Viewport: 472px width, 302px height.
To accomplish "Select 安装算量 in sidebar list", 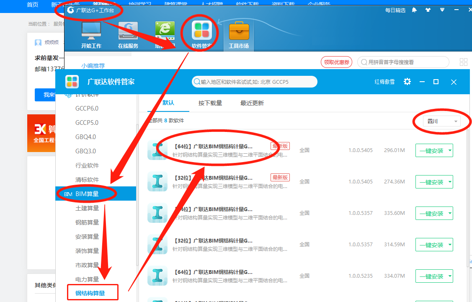I will [x=87, y=237].
